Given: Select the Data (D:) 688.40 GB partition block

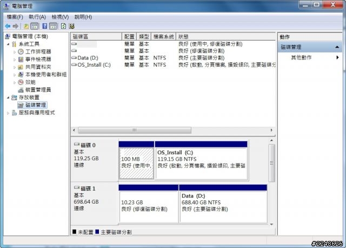Looking at the screenshot, I should click(x=223, y=206).
